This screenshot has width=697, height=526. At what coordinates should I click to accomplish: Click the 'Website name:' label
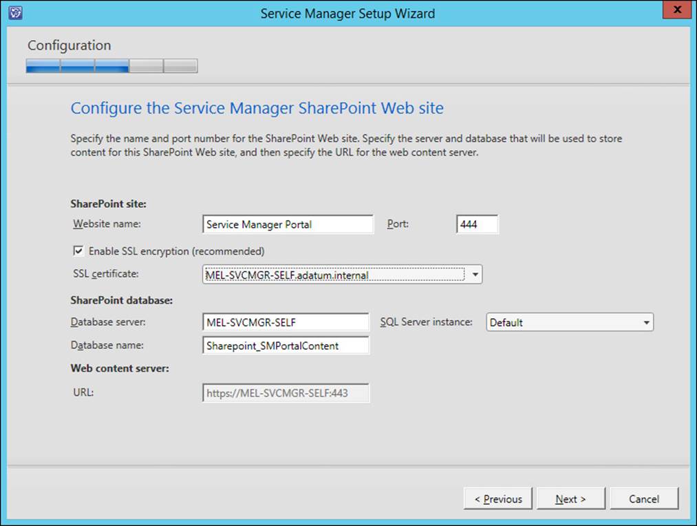(107, 224)
